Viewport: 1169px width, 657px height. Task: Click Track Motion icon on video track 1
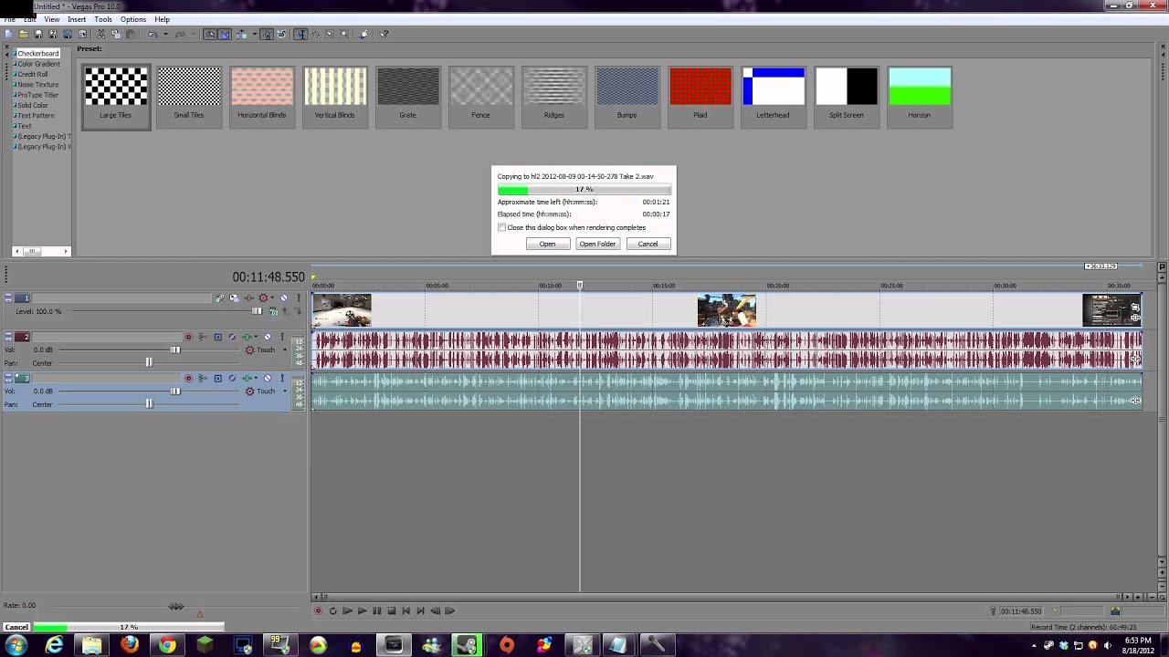click(x=234, y=298)
